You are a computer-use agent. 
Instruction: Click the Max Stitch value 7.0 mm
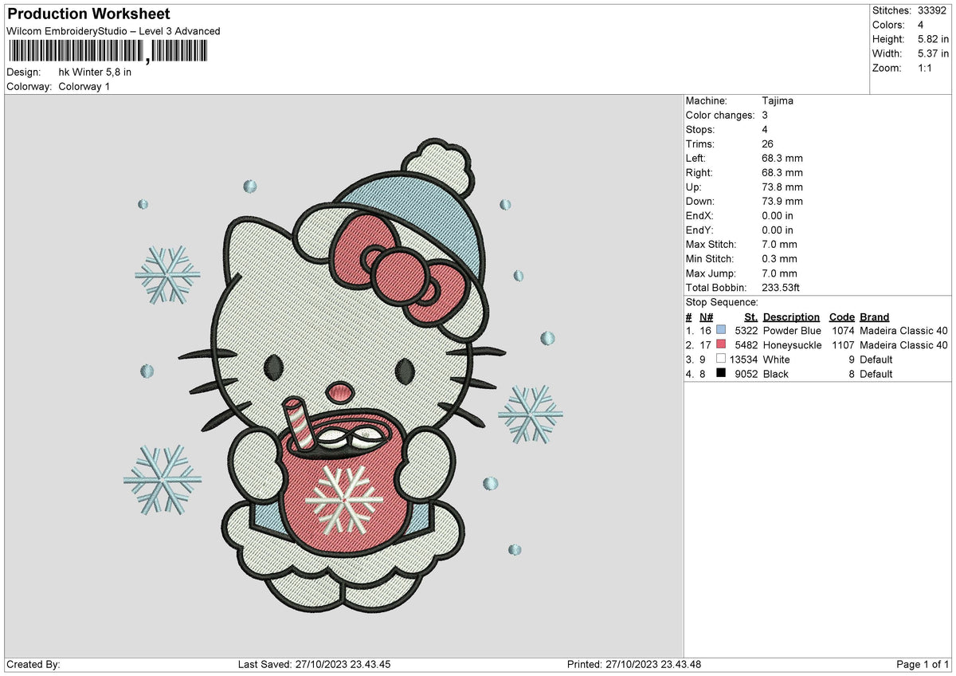(779, 244)
